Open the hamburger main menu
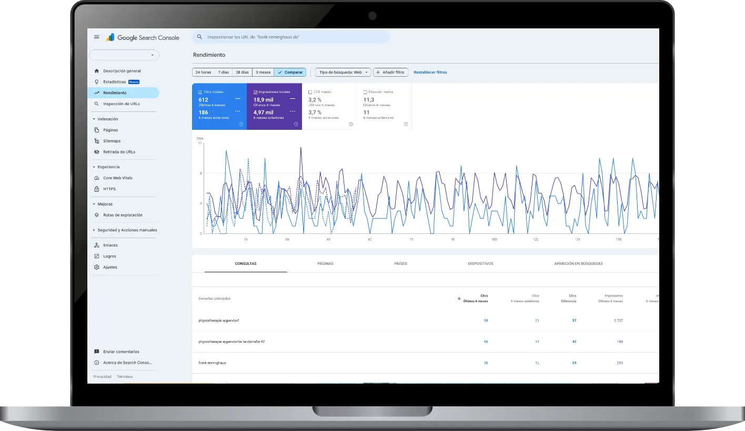The height and width of the screenshot is (431, 745). (96, 37)
